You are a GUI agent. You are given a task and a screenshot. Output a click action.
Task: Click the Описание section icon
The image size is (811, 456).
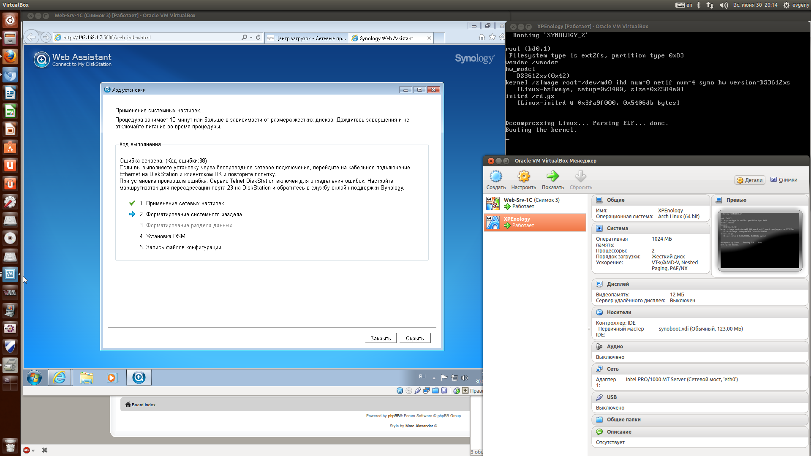tap(599, 432)
